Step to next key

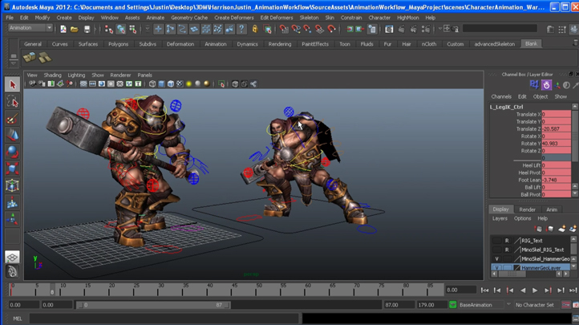pyautogui.click(x=548, y=290)
